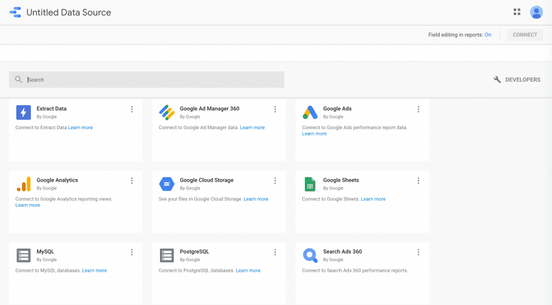Image resolution: width=552 pixels, height=305 pixels.
Task: Open Google Ad Manager 360 more options menu
Action: pos(275,109)
